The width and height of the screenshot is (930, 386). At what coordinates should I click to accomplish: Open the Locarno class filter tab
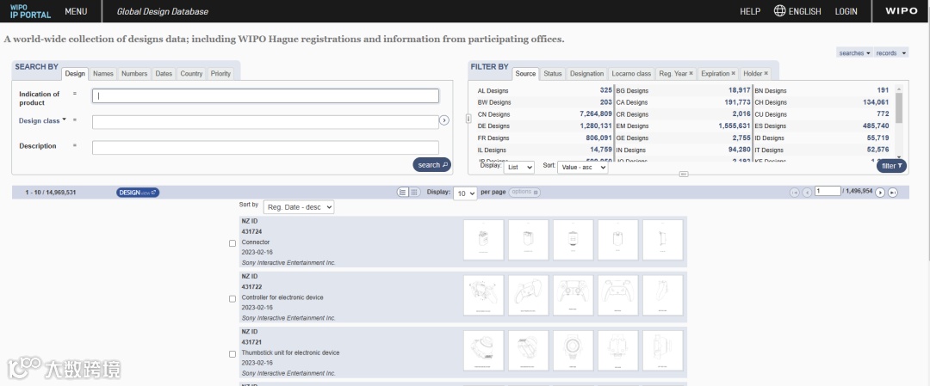631,73
